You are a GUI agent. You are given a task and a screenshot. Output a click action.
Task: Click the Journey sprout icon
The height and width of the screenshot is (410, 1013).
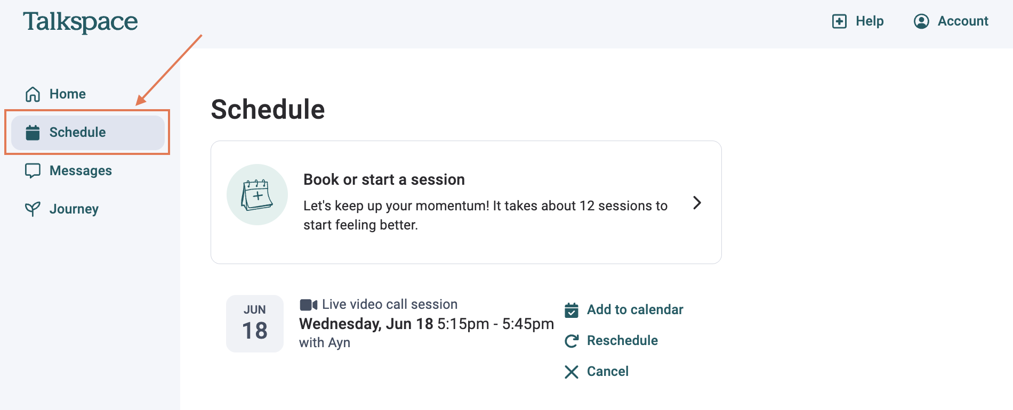(33, 209)
